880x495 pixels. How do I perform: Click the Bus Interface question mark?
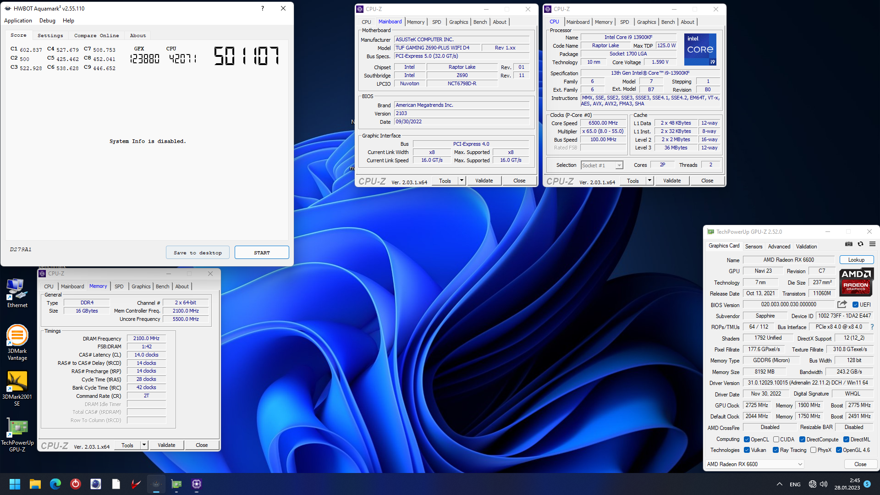[x=872, y=327]
